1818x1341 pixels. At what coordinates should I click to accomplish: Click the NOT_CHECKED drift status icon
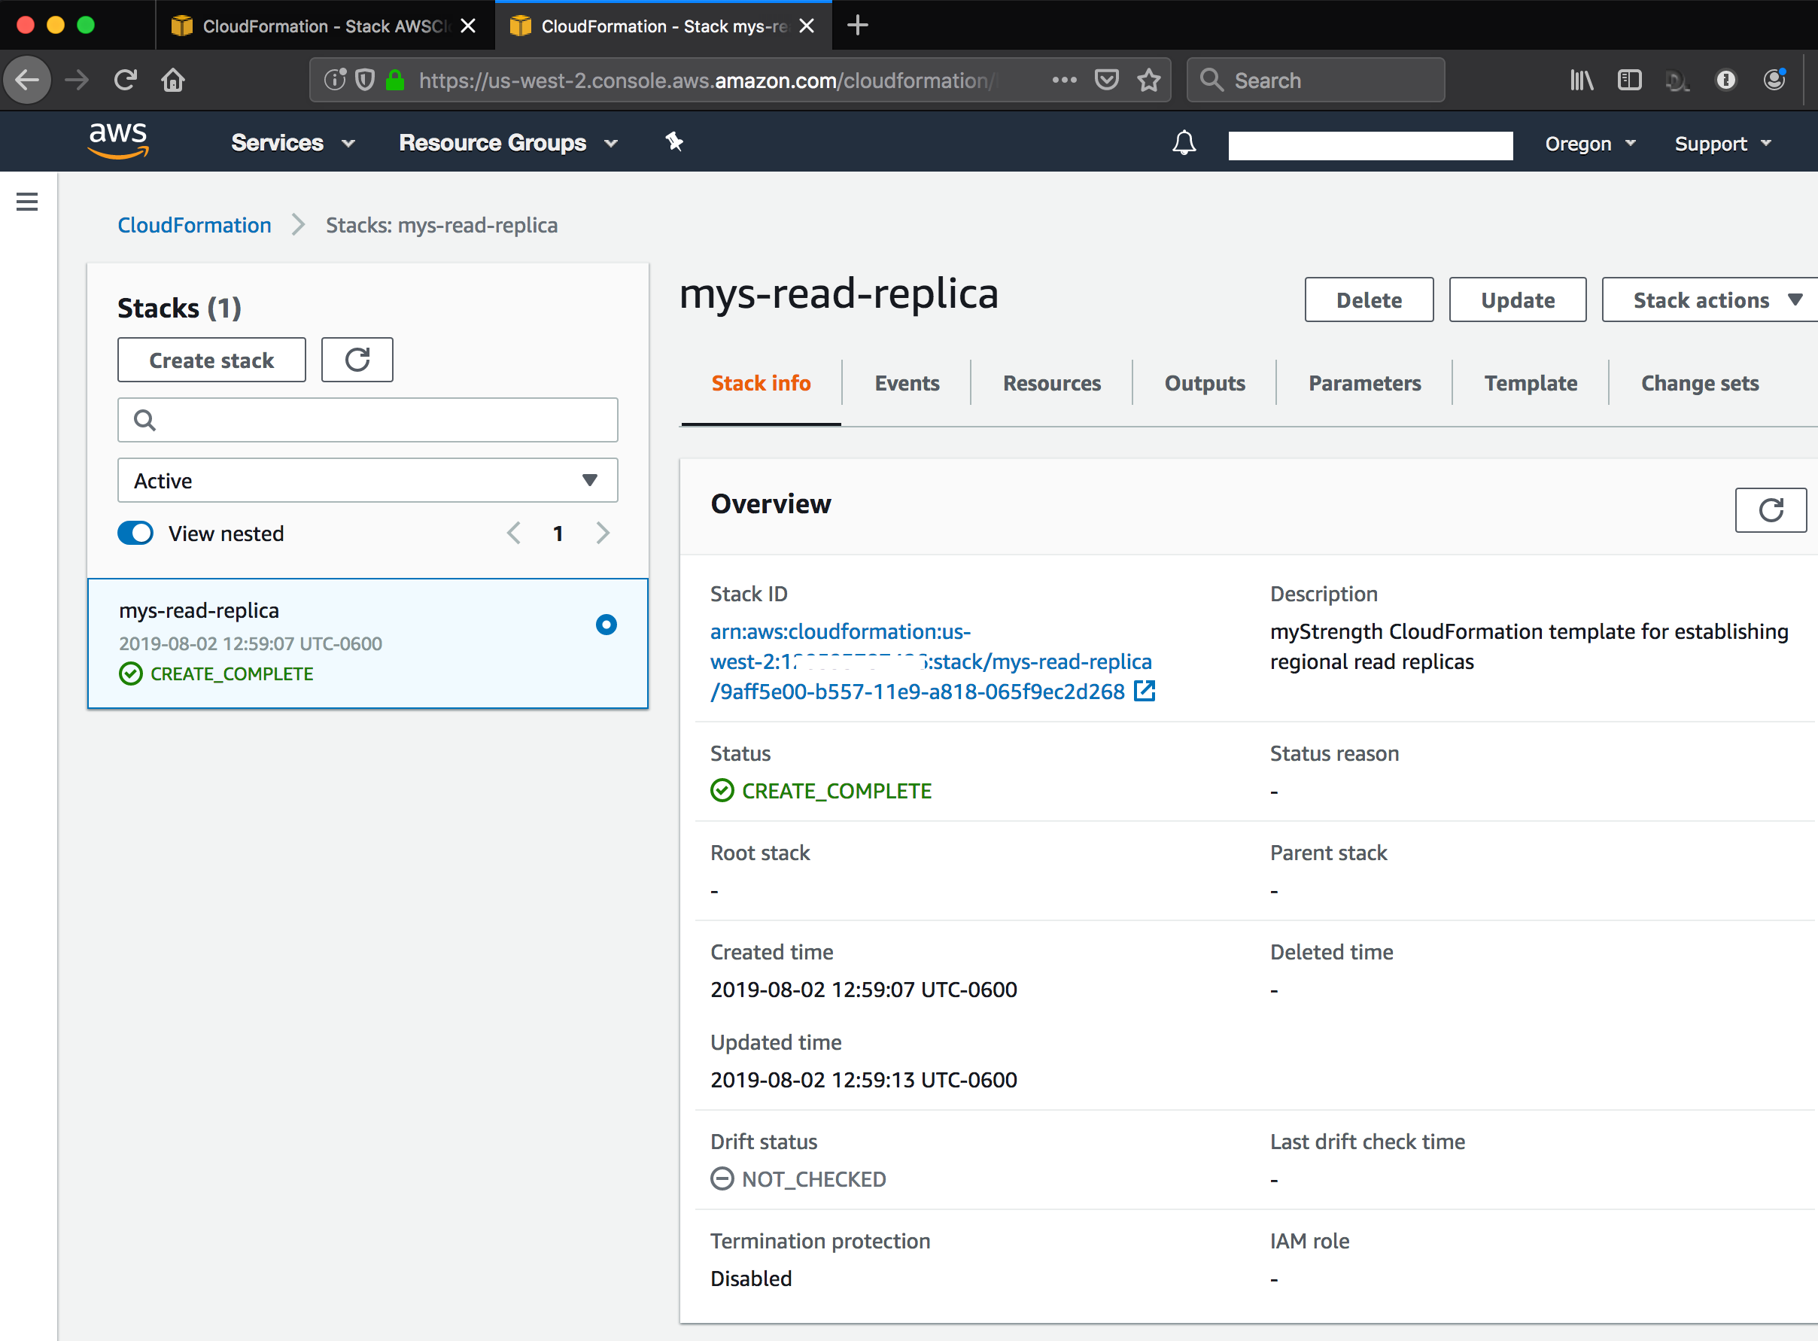pyautogui.click(x=722, y=1177)
